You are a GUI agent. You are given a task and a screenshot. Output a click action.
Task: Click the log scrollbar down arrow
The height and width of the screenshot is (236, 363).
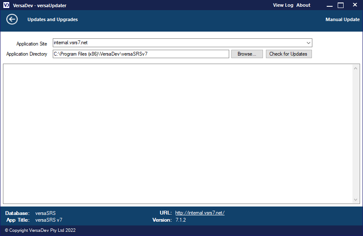356,200
